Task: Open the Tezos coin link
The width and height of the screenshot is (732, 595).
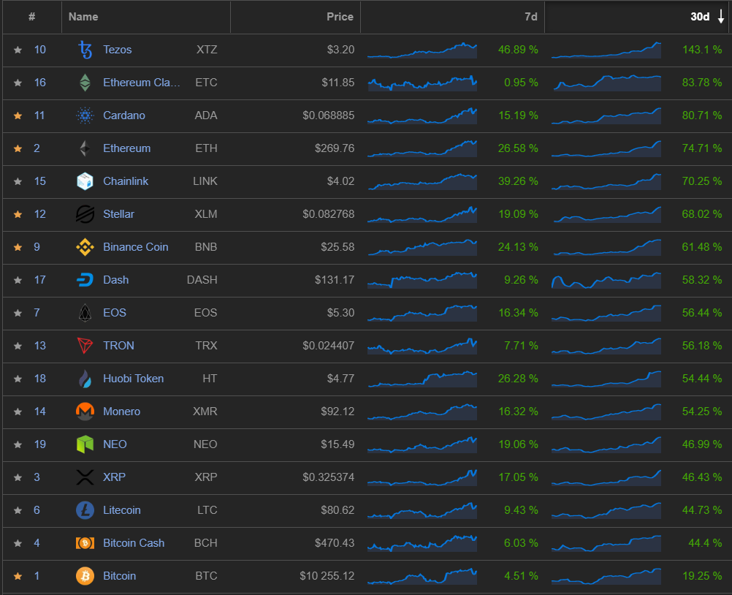Action: [x=117, y=50]
